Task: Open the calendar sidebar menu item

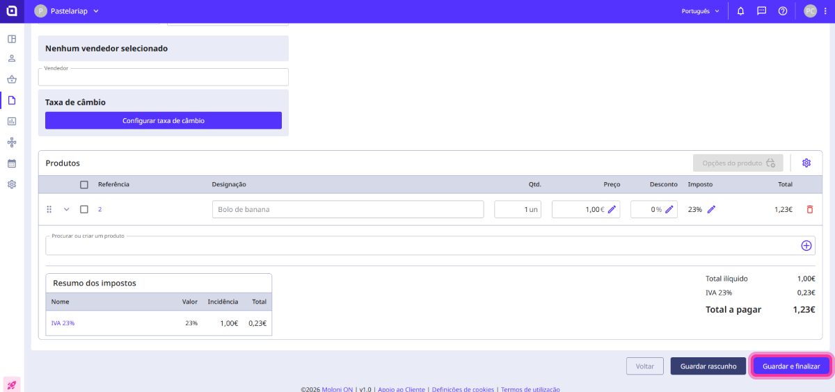Action: pos(12,163)
